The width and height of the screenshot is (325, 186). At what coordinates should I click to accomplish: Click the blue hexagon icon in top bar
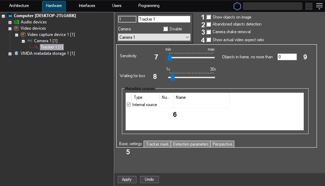pyautogui.click(x=237, y=6)
